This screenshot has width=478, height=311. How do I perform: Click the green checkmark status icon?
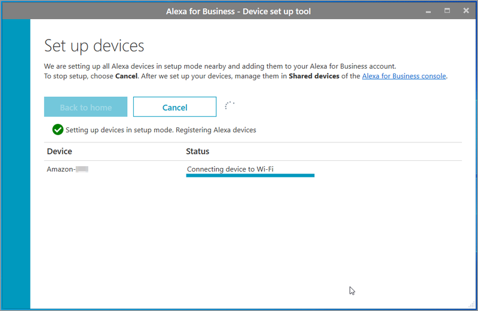(57, 130)
